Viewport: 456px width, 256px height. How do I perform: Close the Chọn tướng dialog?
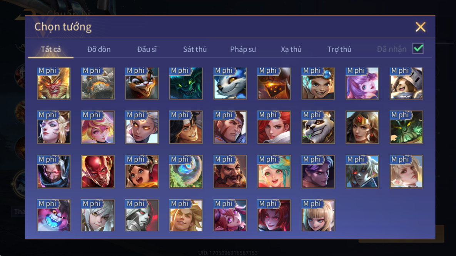click(x=421, y=27)
